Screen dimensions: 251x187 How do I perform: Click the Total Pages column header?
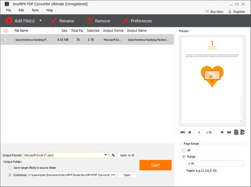77,31
